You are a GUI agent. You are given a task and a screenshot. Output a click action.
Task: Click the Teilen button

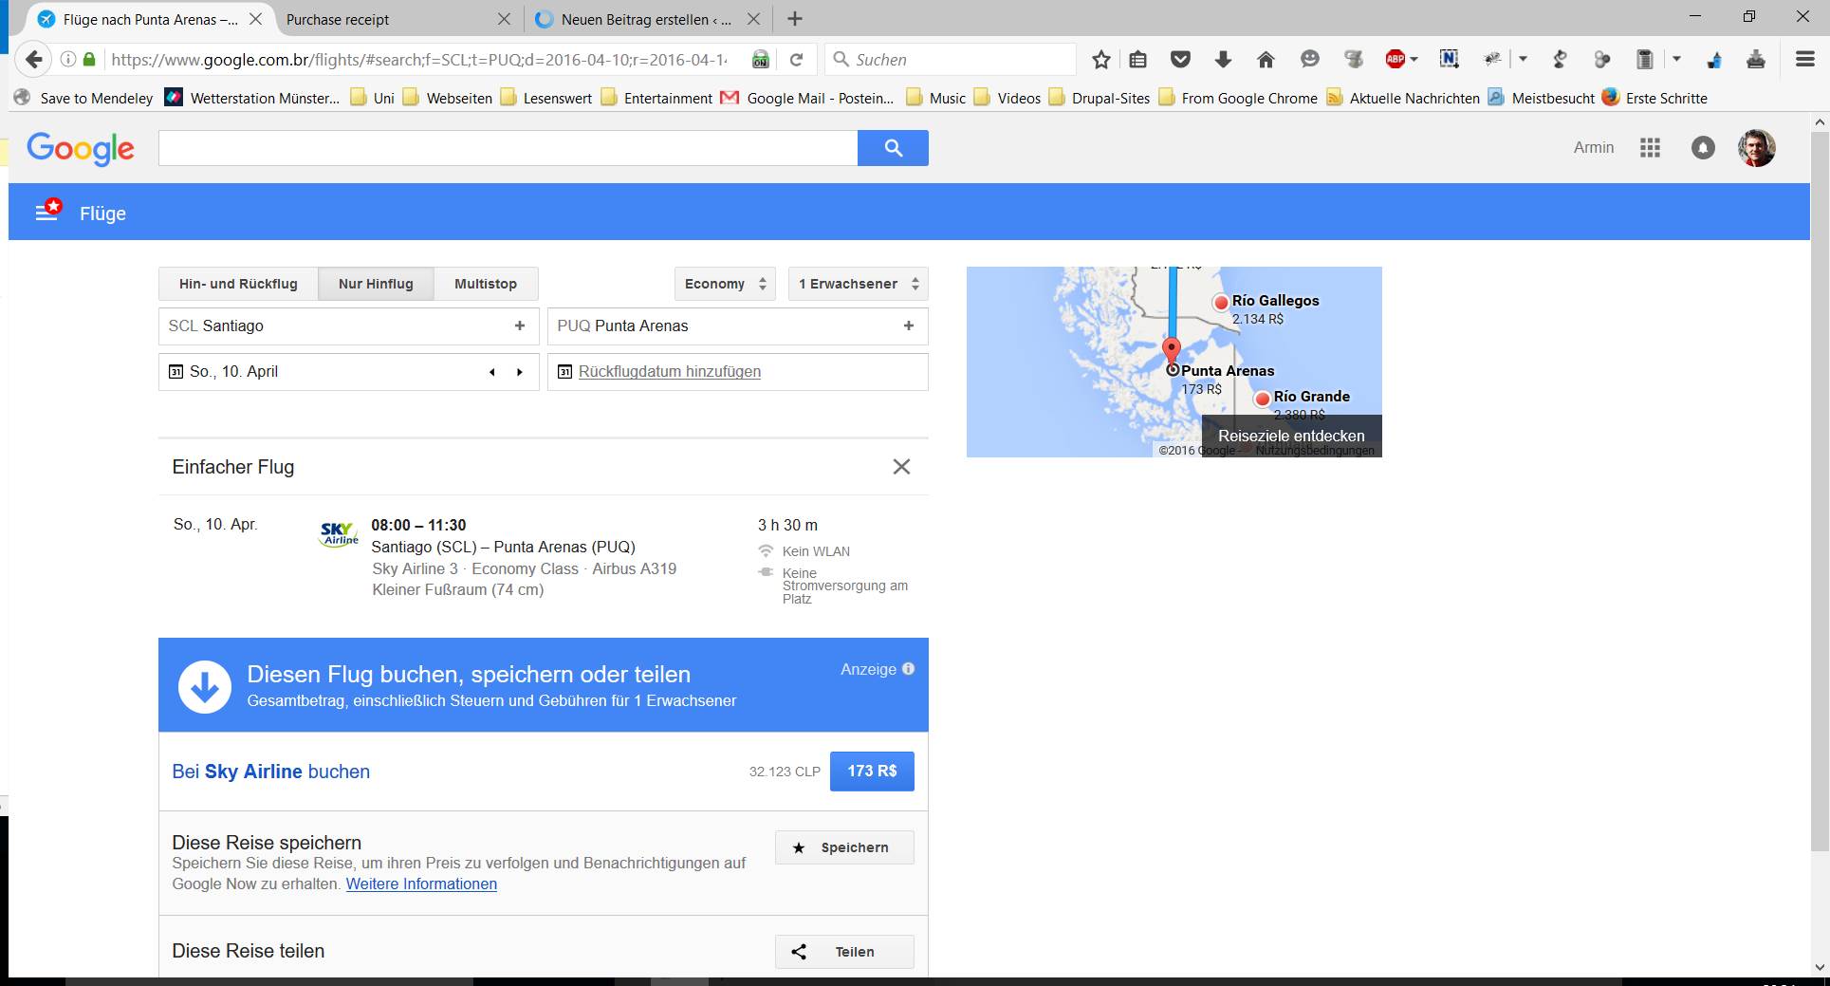coord(844,952)
